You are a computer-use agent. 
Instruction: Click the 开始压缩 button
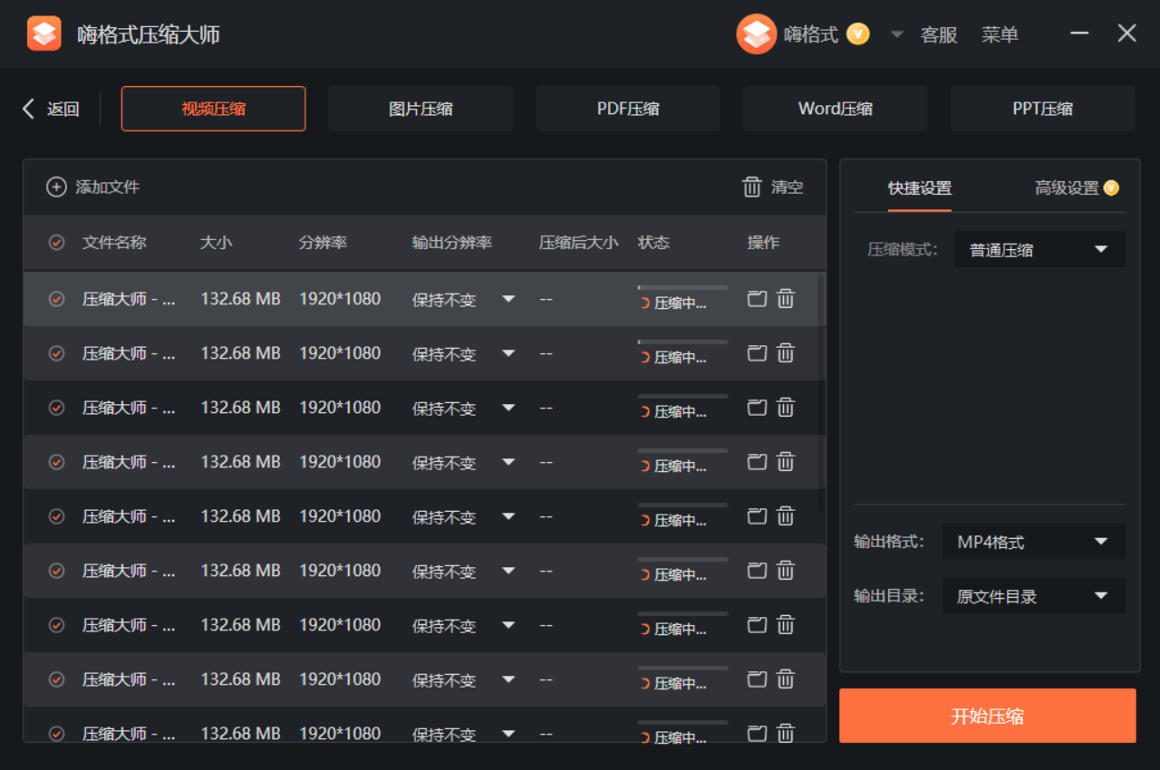[x=987, y=716]
